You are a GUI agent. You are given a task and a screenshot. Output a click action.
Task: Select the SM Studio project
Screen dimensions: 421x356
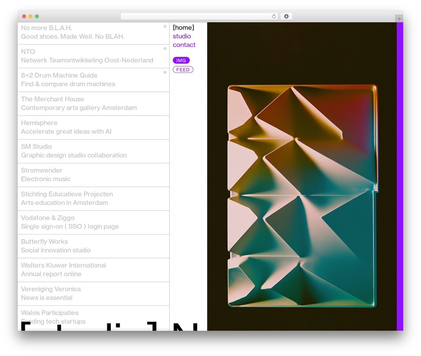pos(93,151)
